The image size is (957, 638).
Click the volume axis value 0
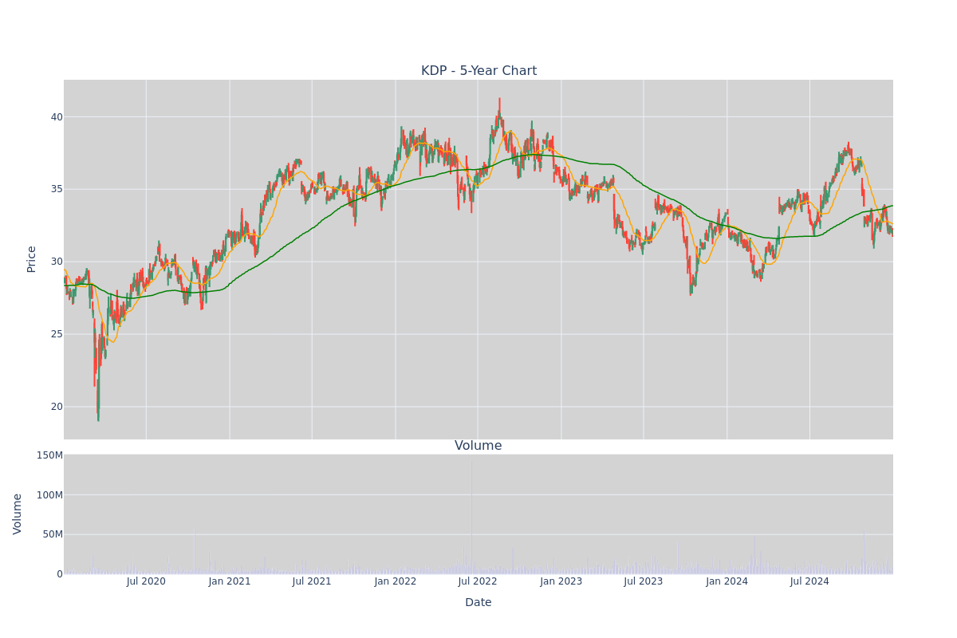[60, 573]
